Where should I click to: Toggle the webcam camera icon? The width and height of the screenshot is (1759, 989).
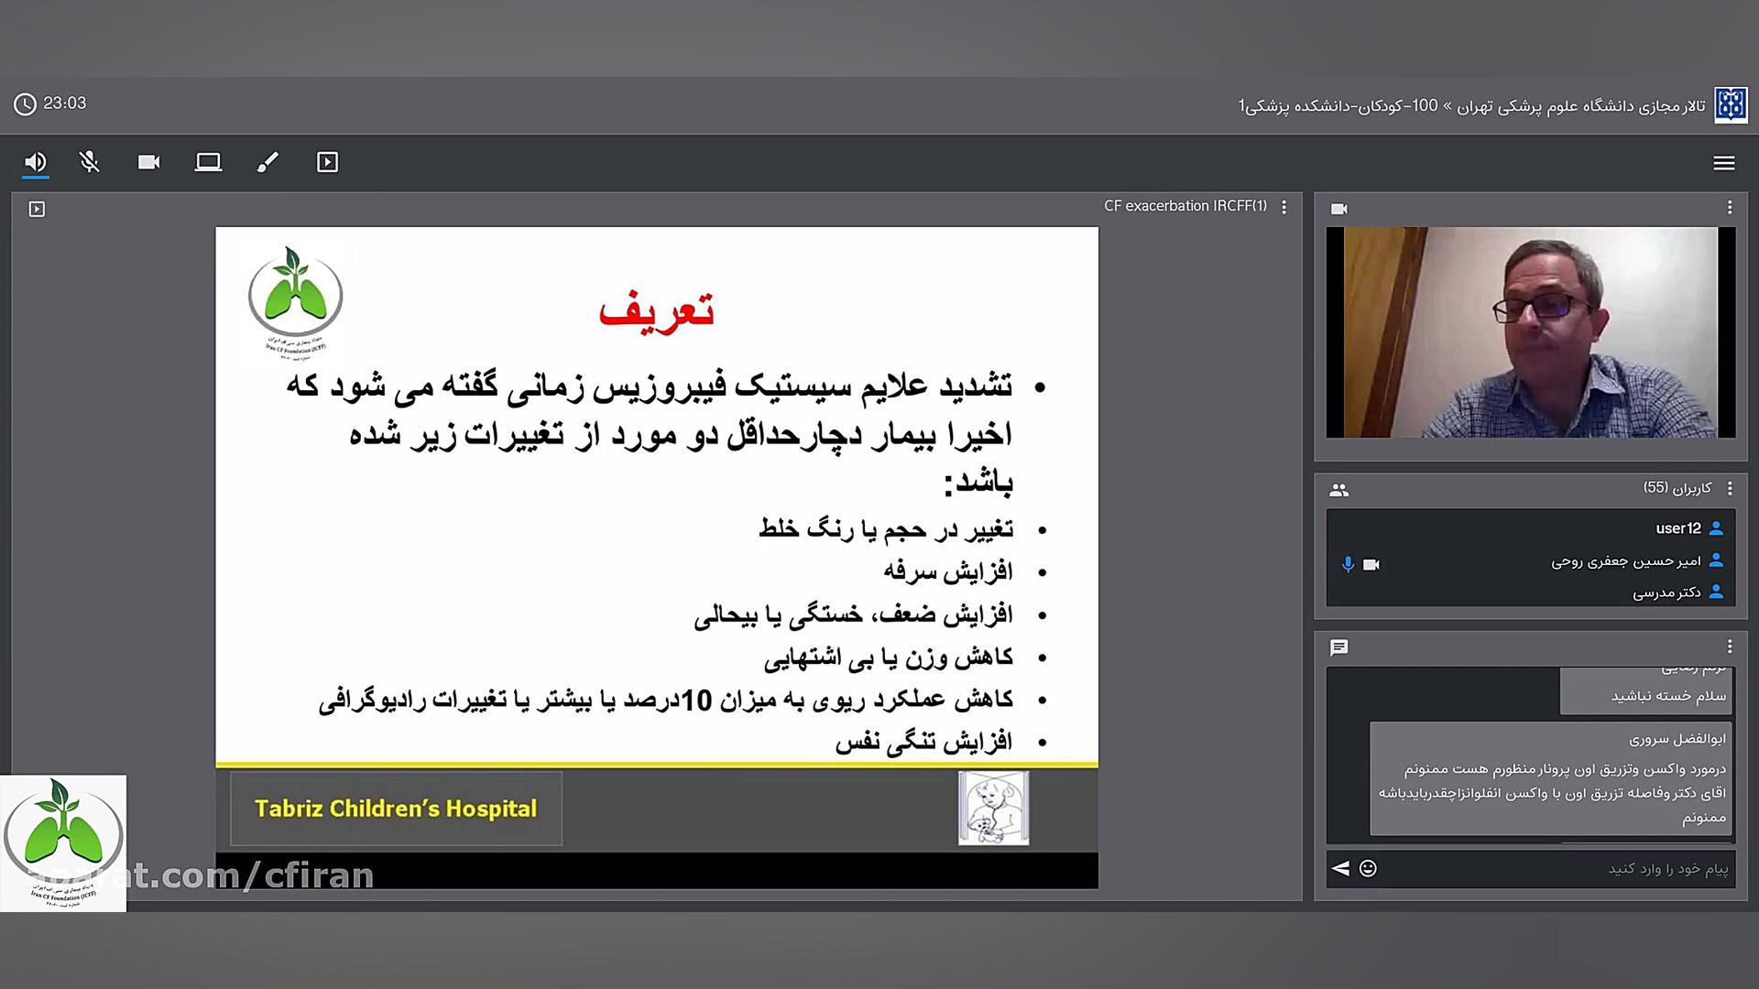[x=148, y=163]
